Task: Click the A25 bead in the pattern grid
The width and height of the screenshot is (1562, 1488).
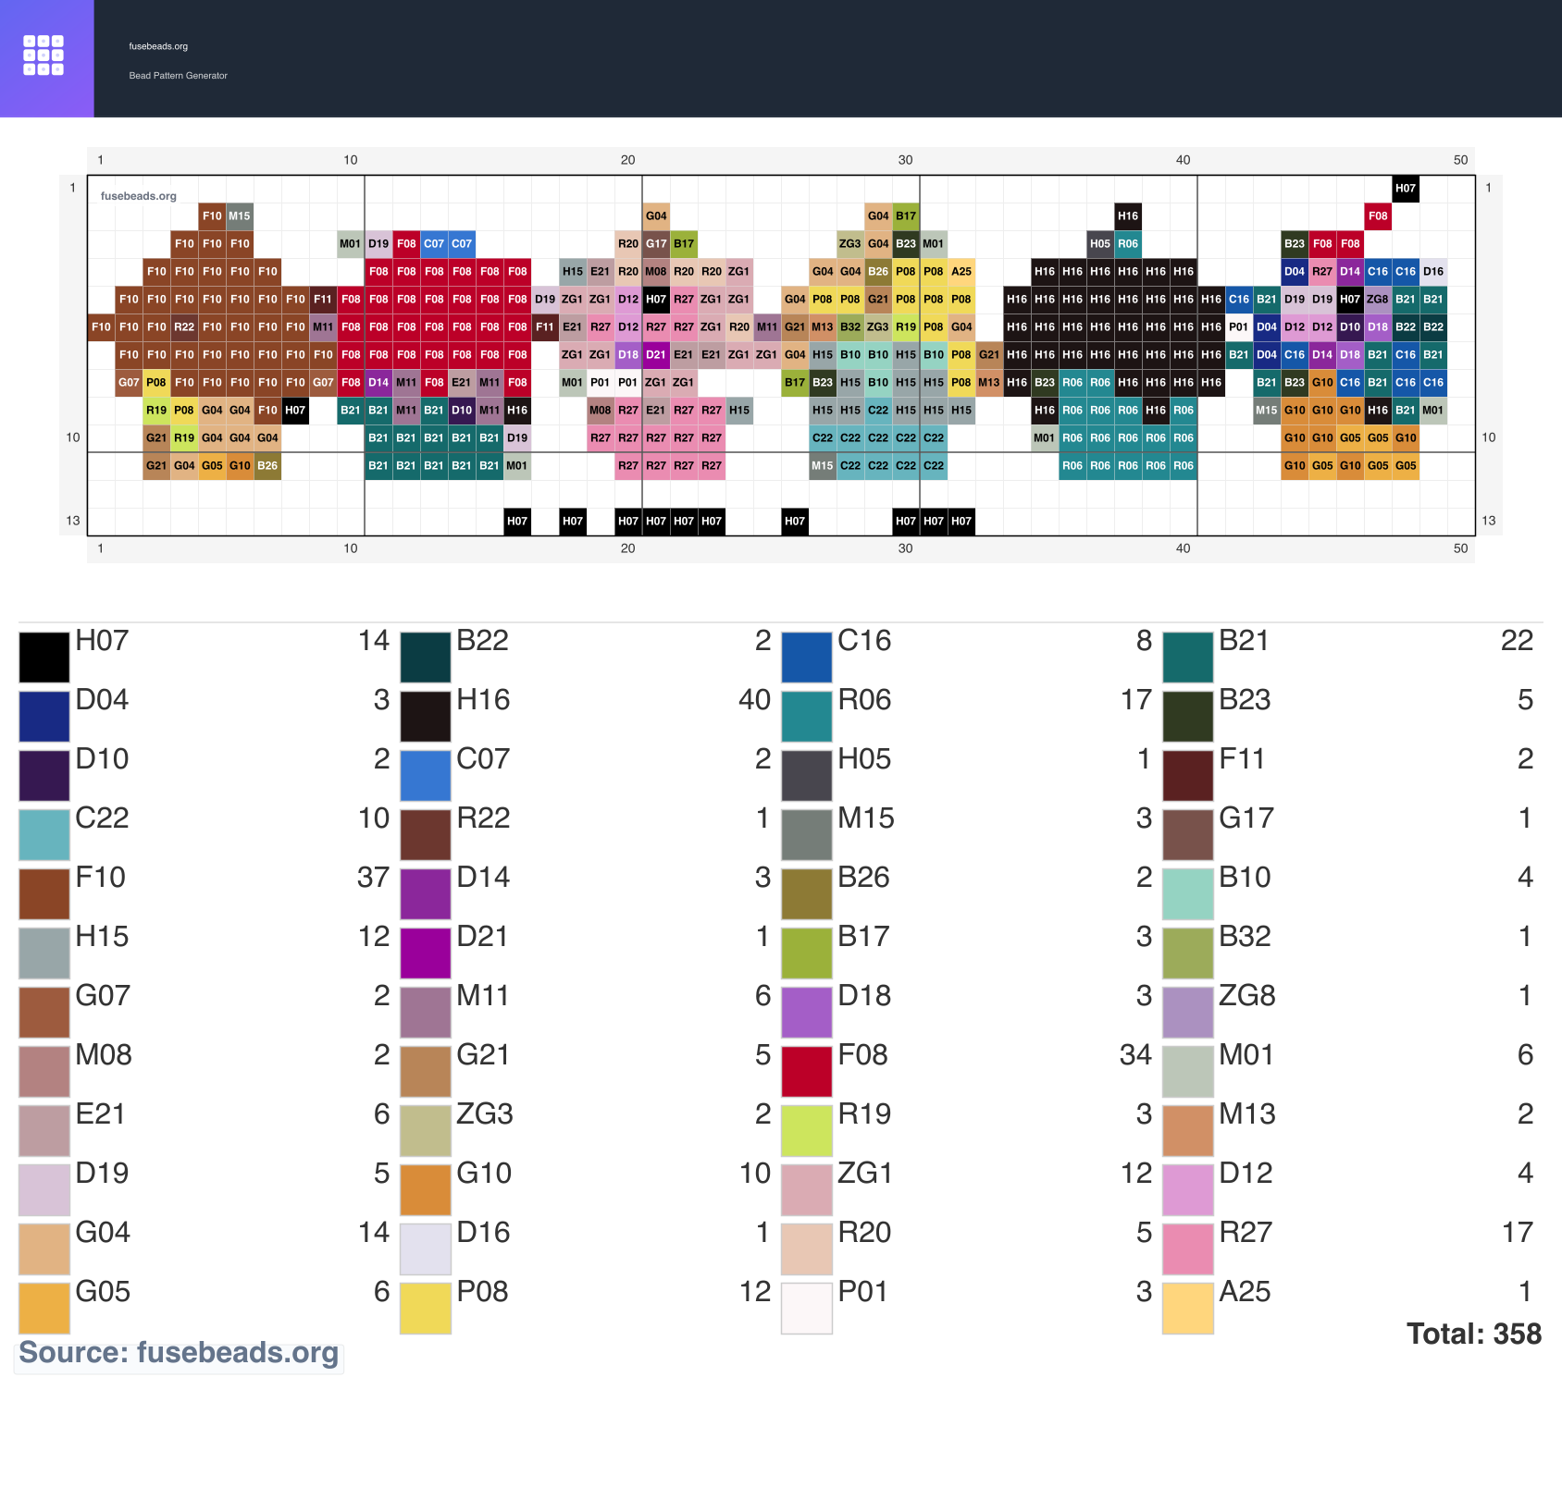Action: tap(961, 272)
